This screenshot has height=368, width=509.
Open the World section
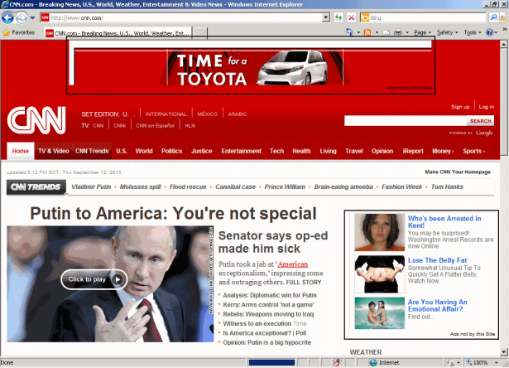[144, 151]
